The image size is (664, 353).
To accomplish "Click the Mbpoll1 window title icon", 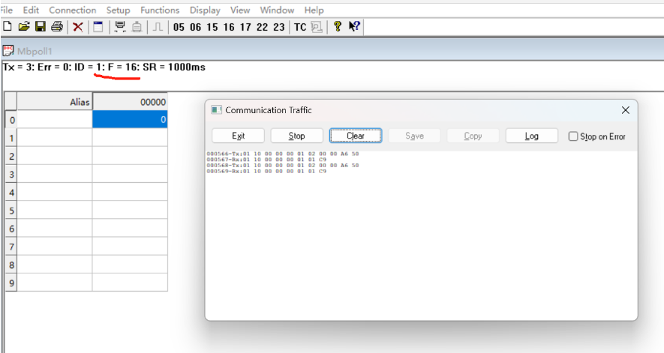I will click(8, 51).
